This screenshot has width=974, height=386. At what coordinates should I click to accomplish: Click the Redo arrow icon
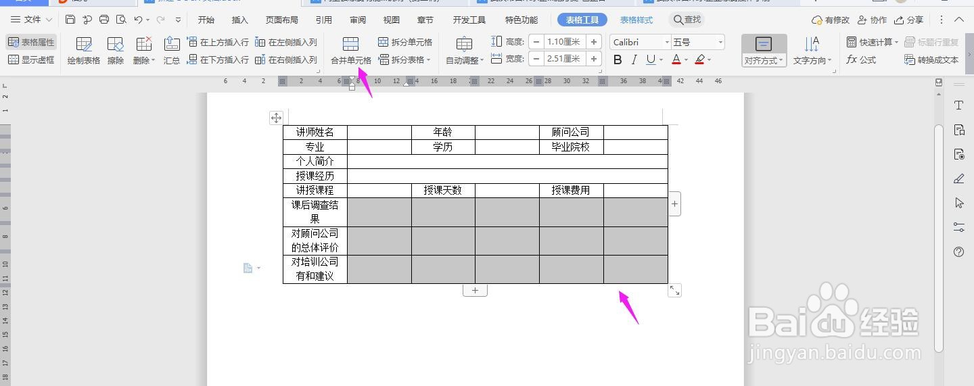tap(161, 20)
